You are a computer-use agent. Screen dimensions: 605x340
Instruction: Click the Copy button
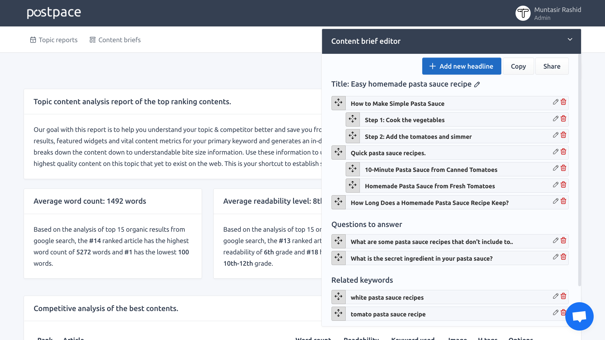tap(518, 66)
